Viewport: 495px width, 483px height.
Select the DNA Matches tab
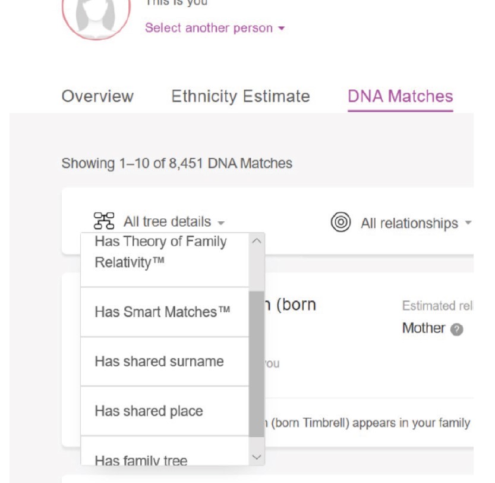point(400,96)
